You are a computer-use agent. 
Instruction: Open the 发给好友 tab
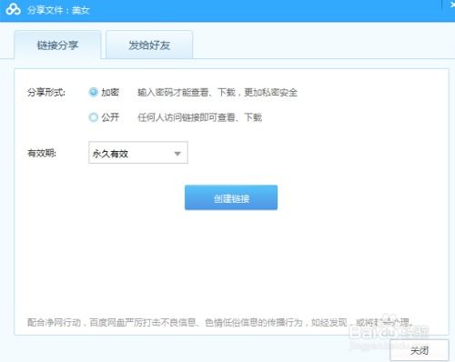(149, 45)
